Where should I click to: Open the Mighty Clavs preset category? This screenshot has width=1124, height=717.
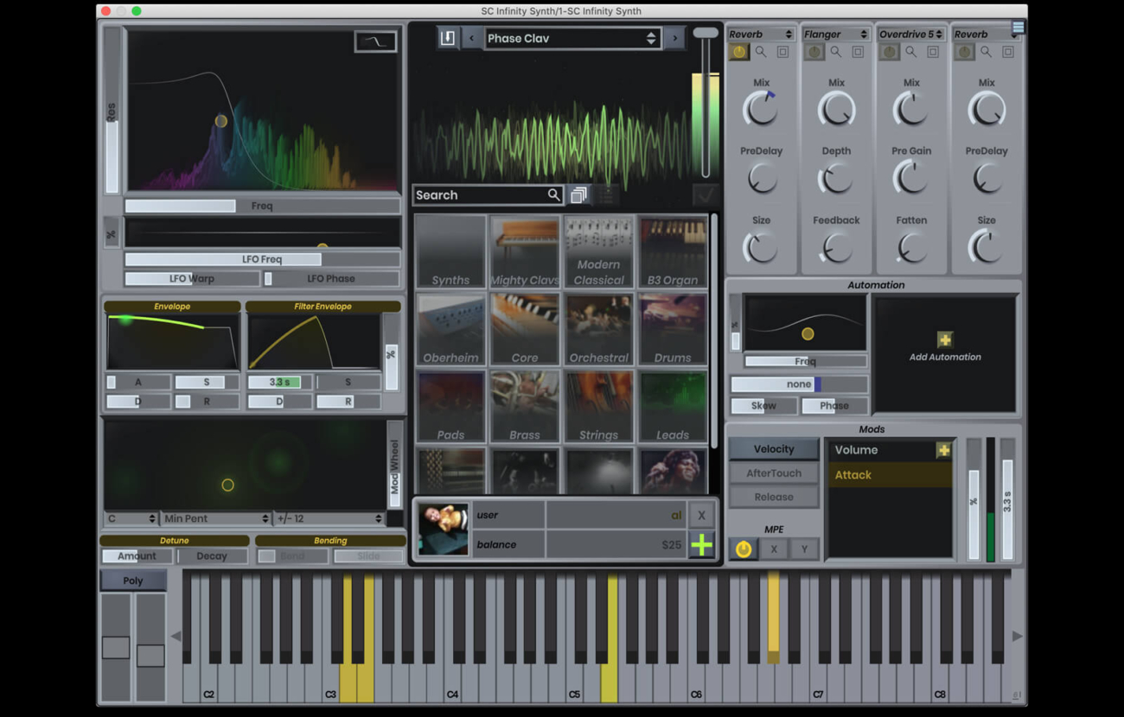[x=525, y=251]
